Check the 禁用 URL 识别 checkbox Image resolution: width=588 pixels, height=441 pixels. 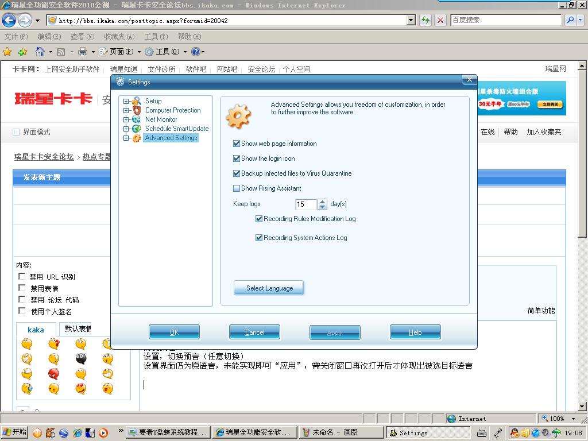click(22, 276)
